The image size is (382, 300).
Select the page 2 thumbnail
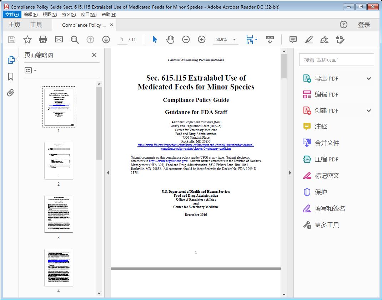pos(58,160)
